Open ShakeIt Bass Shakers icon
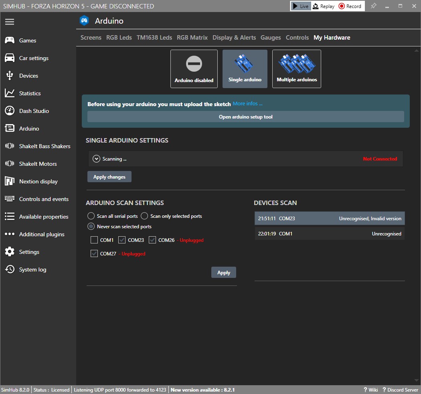Viewport: 421px width, 394px height. (10, 146)
